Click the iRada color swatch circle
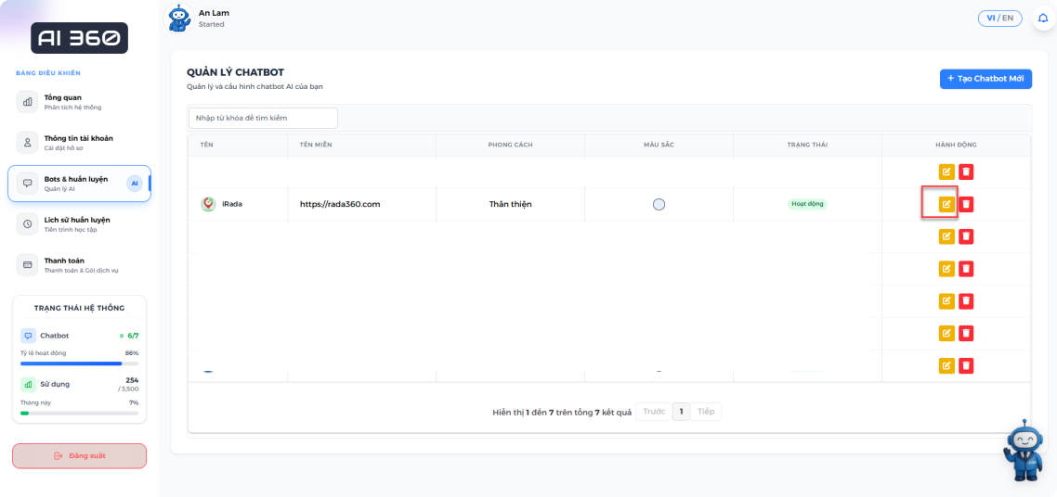 coord(659,204)
